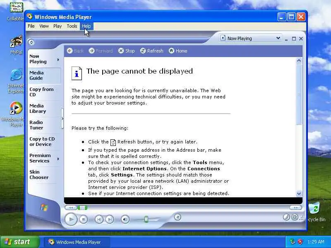Expand the Premium Services submenu arrow
Image resolution: width=331 pixels, height=248 pixels.
click(x=58, y=159)
